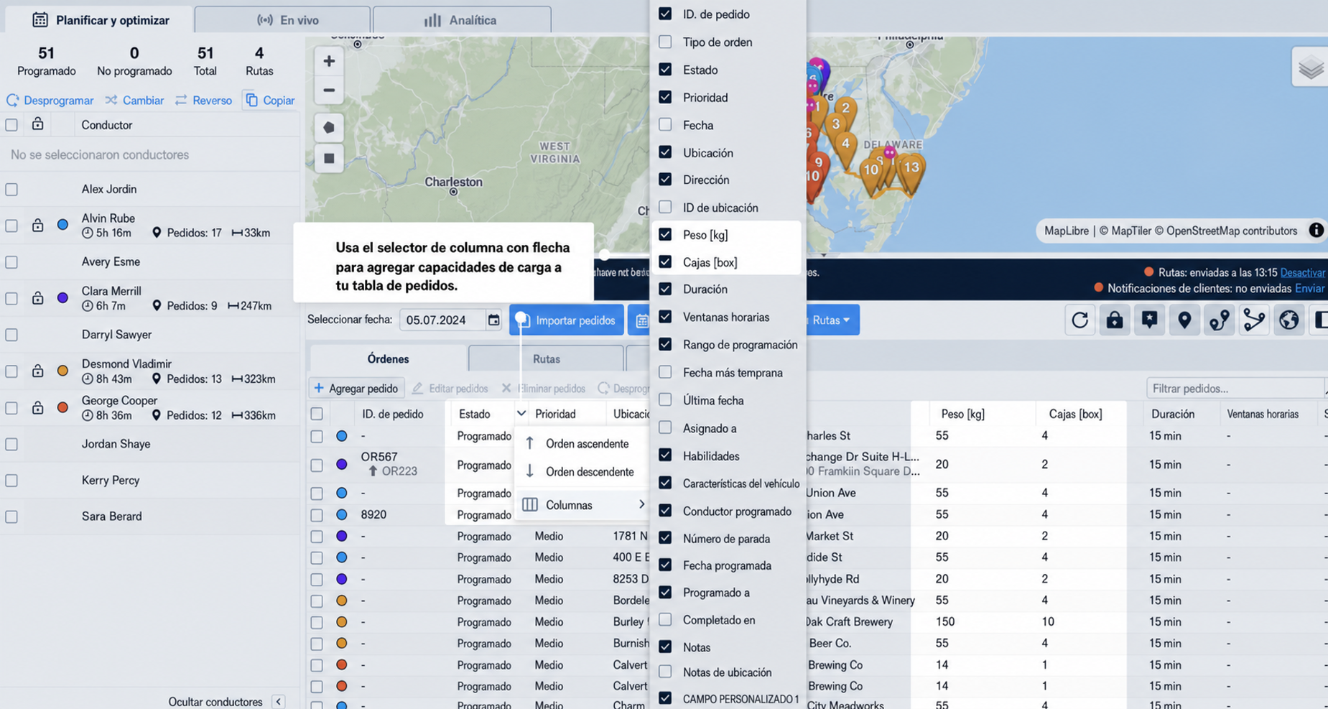Click the lock icon in the Conductor header
1328x709 pixels.
click(x=37, y=124)
